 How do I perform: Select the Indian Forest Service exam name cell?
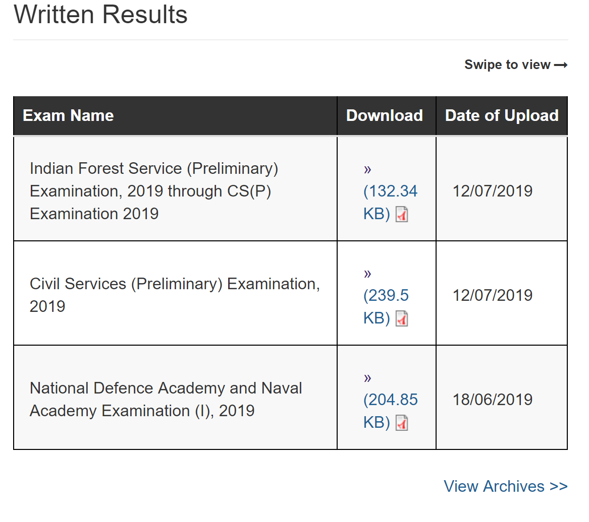[x=154, y=191]
